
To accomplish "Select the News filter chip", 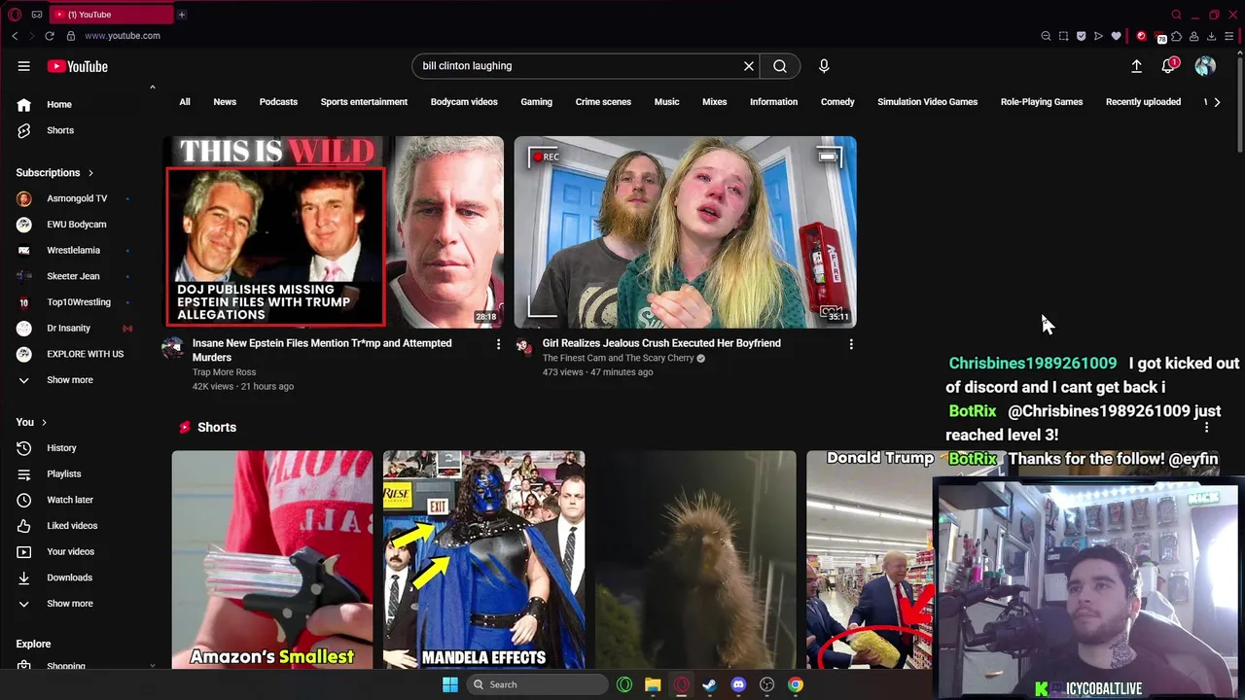I will (225, 102).
